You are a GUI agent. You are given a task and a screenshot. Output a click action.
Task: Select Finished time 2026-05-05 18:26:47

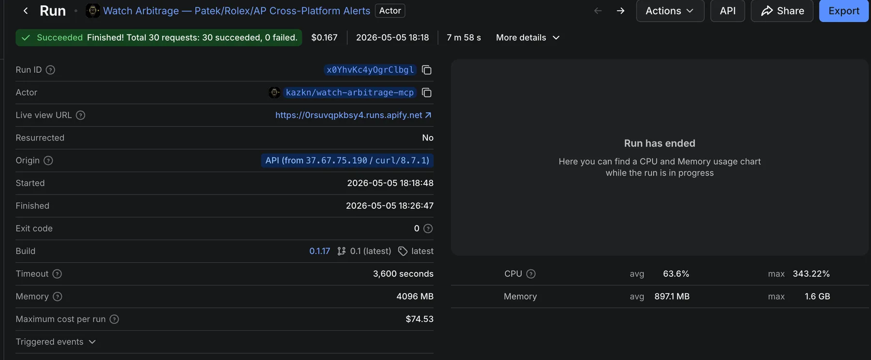point(390,206)
